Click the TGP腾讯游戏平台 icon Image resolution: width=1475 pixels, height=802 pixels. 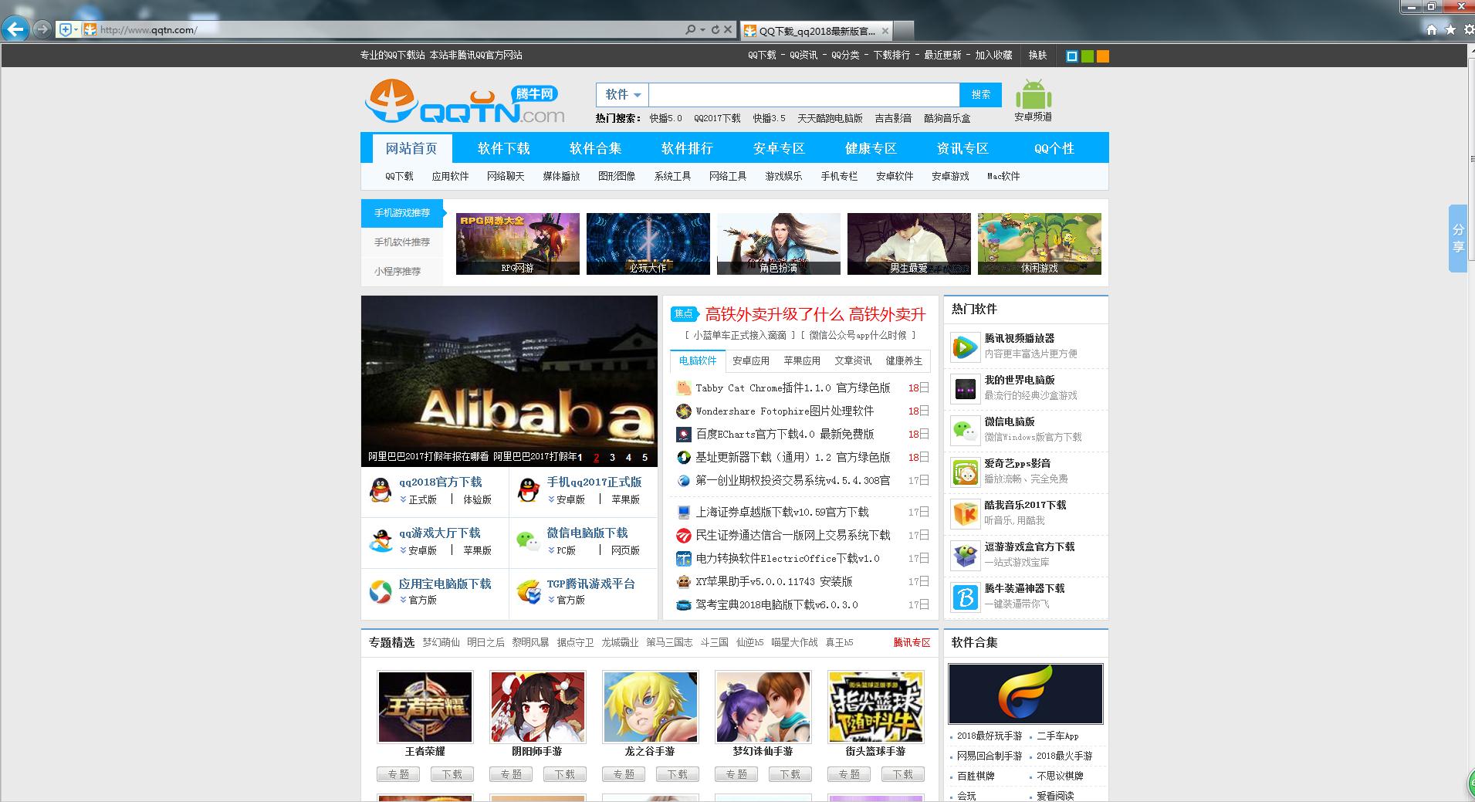click(x=528, y=592)
